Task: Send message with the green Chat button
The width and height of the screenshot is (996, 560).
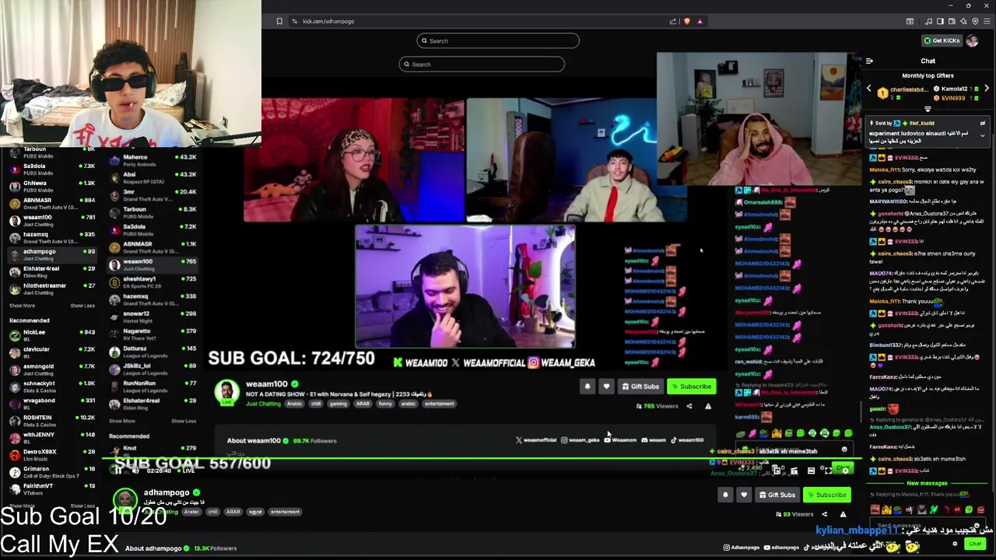Action: pos(975,544)
